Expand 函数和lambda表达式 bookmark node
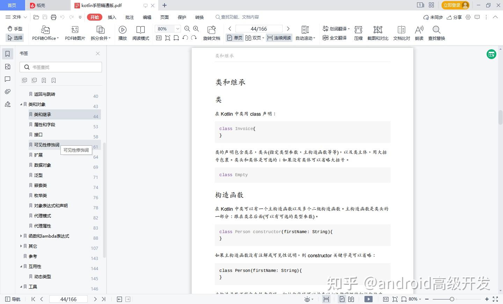Screen dimensions: 503x304 [21, 236]
